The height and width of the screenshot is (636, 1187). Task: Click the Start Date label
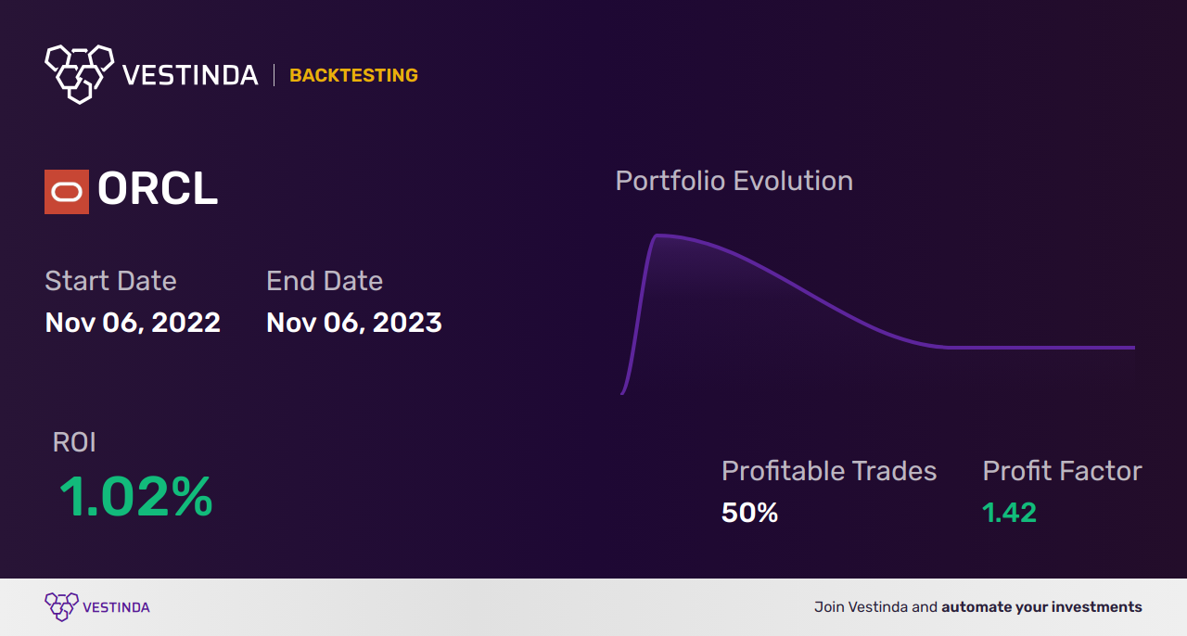110,281
